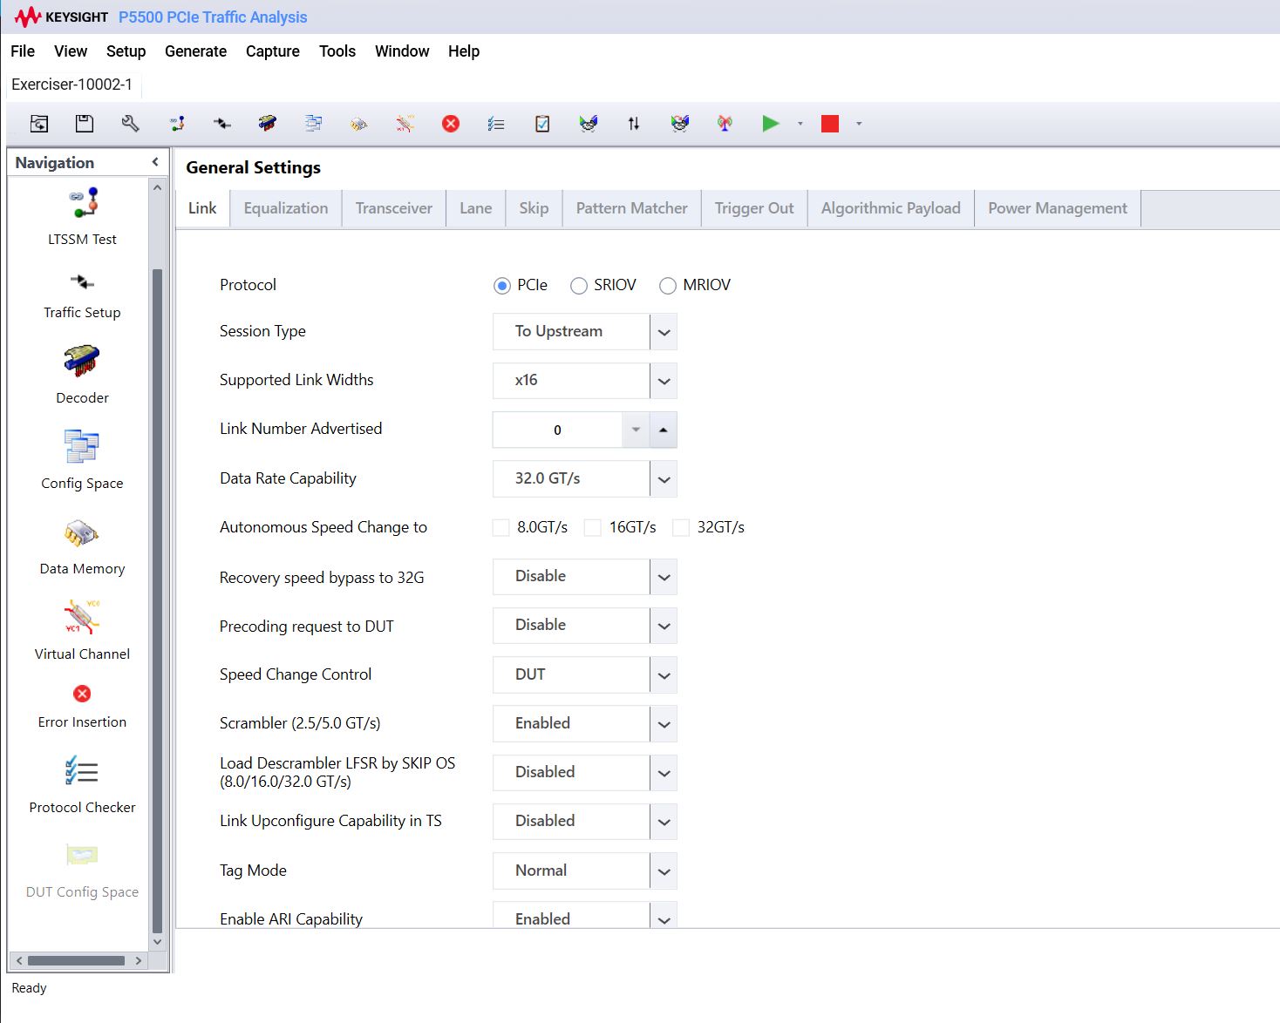Open LTSSM Test from navigation panel
This screenshot has height=1023, width=1280.
click(82, 217)
